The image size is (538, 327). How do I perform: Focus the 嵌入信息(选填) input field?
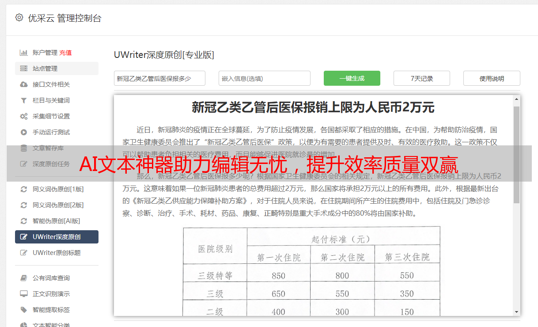point(264,78)
